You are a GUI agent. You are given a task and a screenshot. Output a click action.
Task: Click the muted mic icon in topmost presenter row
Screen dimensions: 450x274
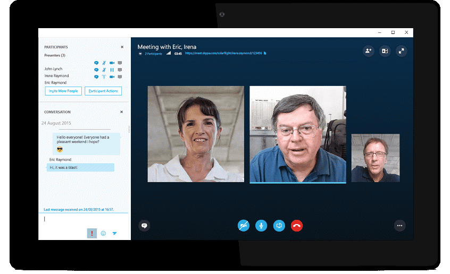pos(104,63)
